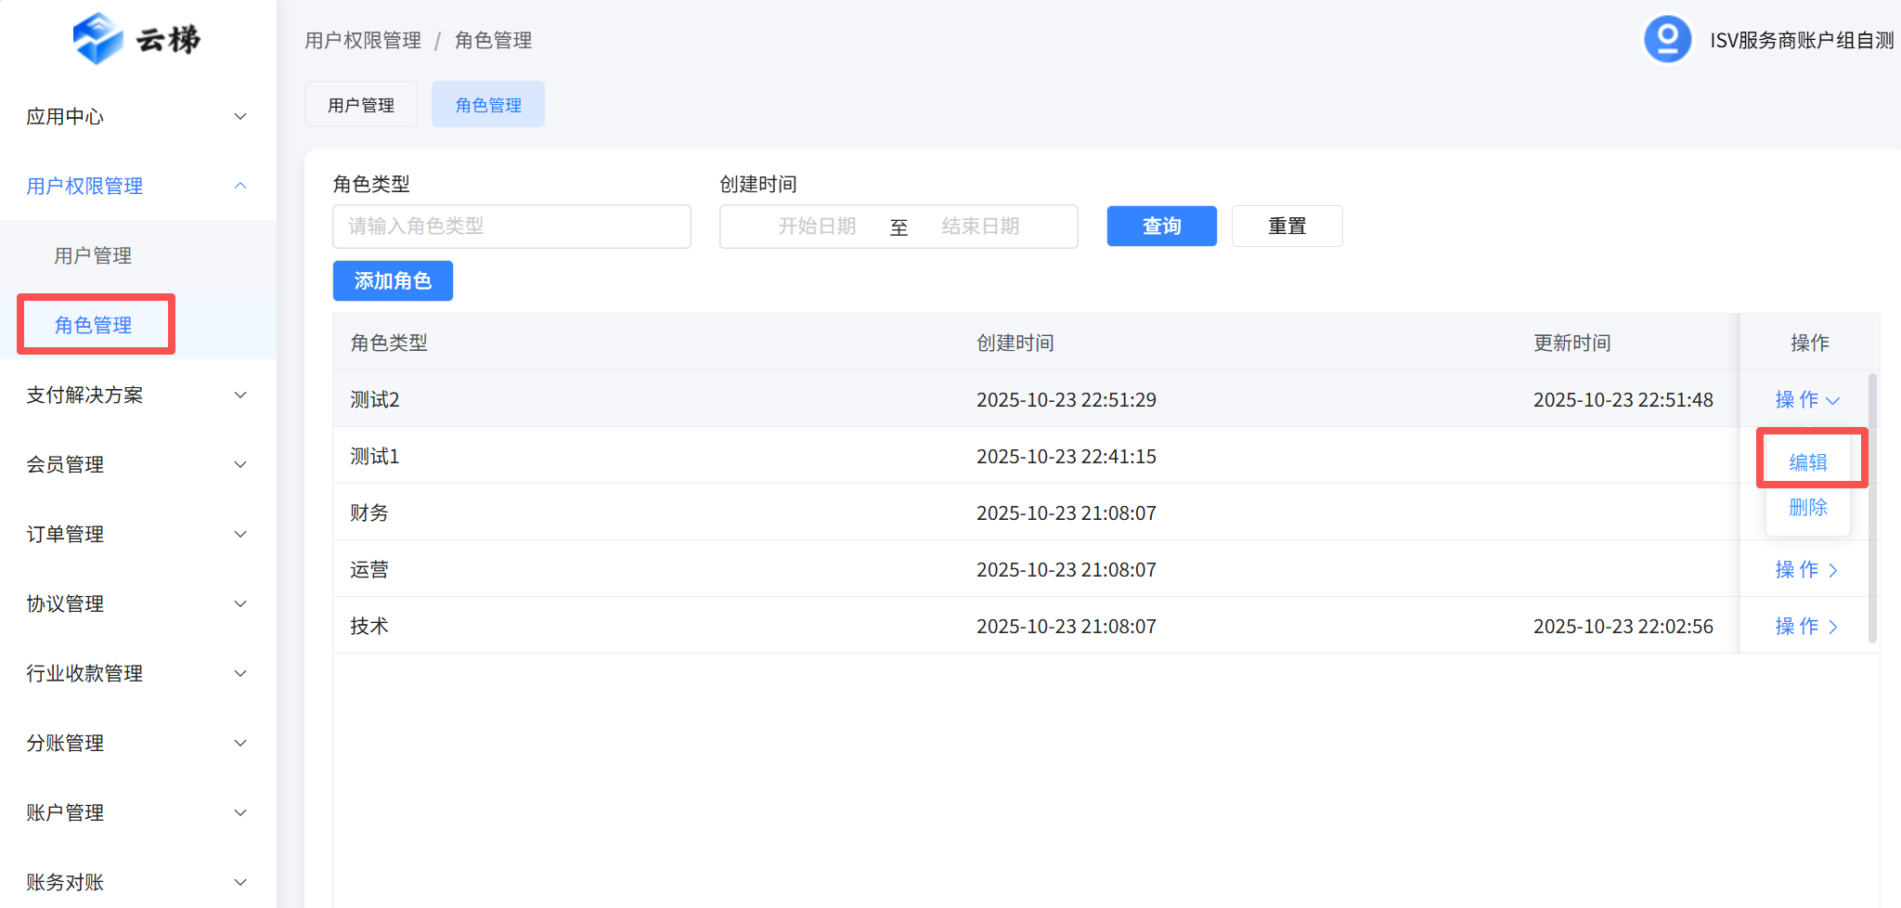Collapse the 用户权限管理 sidebar section

click(239, 186)
